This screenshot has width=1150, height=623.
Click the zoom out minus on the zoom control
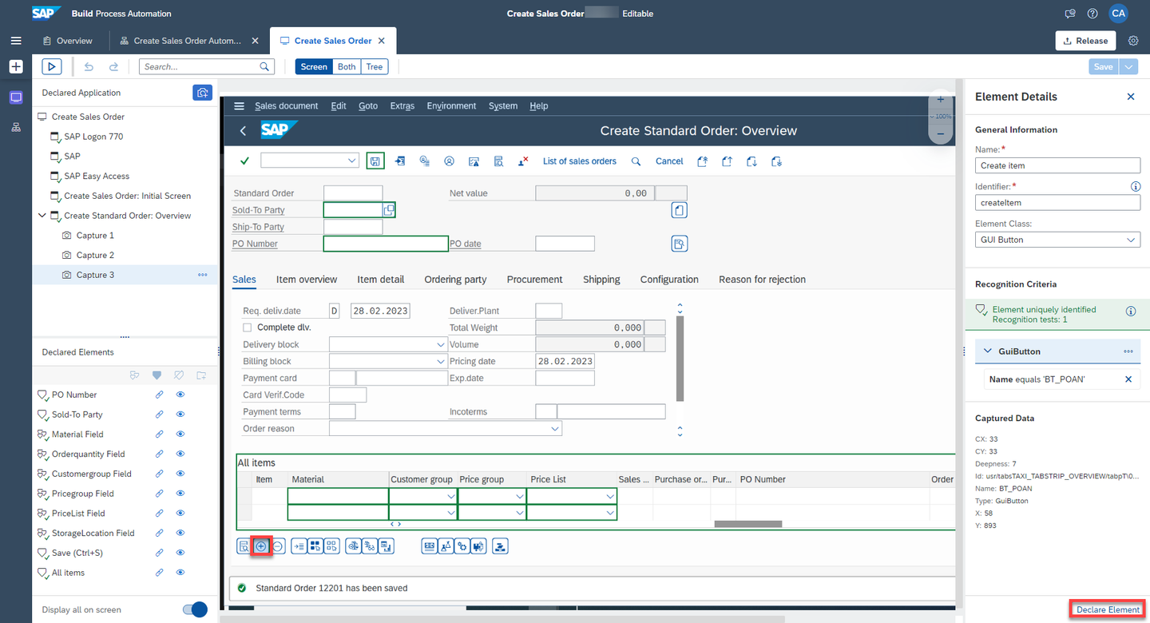[940, 133]
